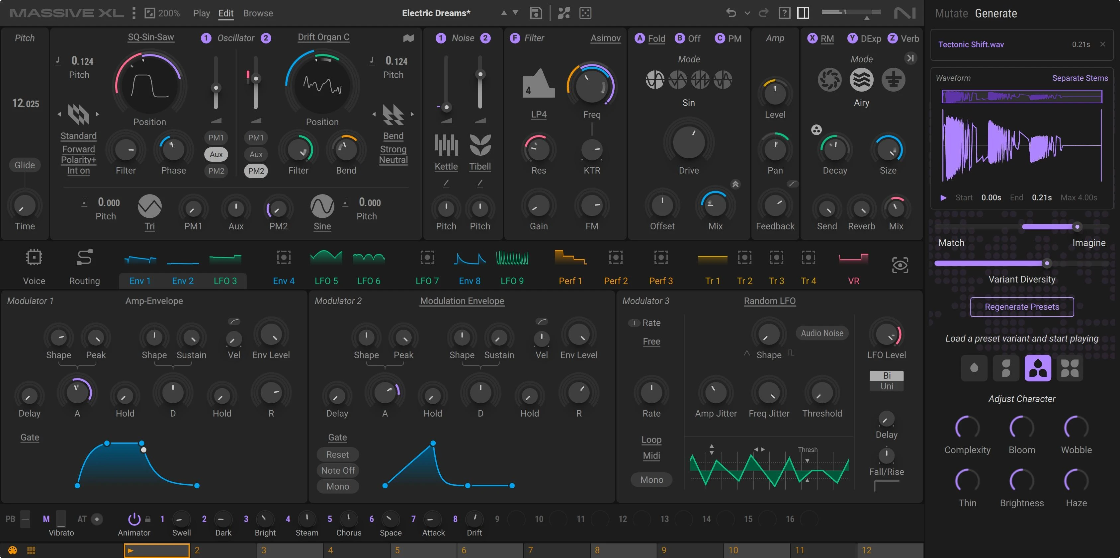Open the Random LFO type dropdown
1120x558 pixels.
pyautogui.click(x=770, y=301)
